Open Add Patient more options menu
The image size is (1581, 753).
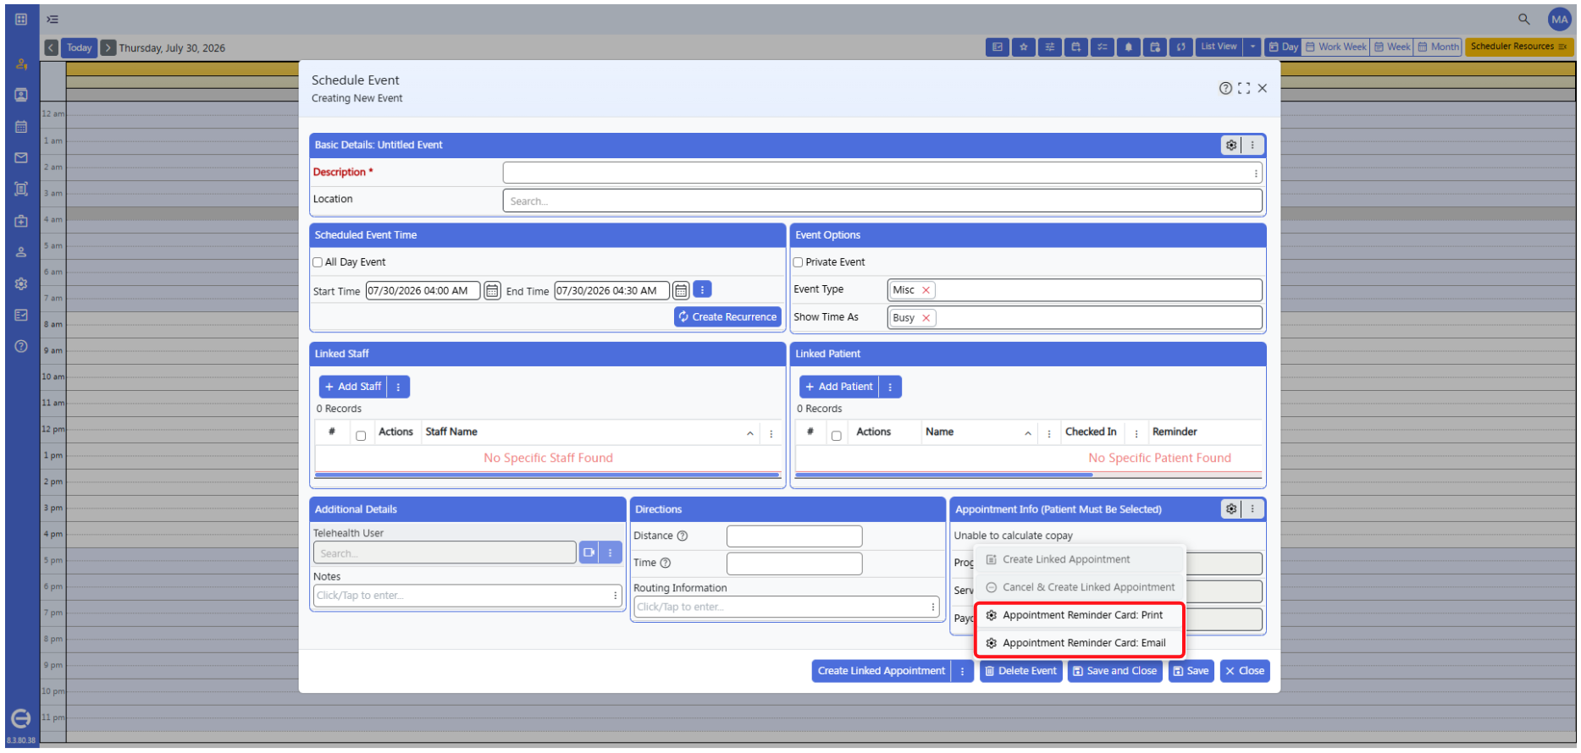click(890, 387)
